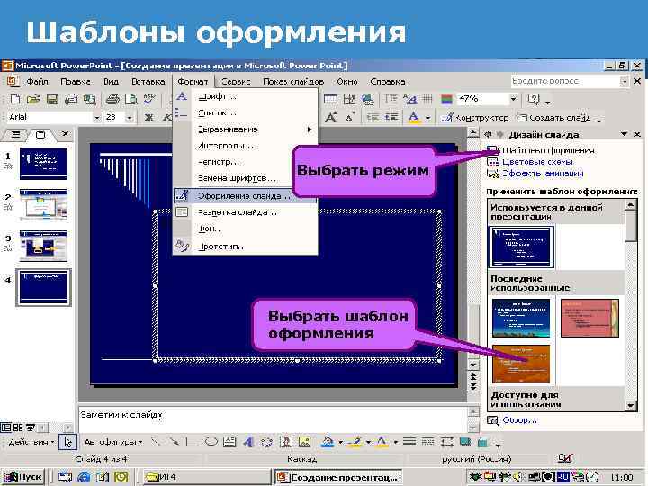Open the font size 28 dropdown

click(130, 118)
